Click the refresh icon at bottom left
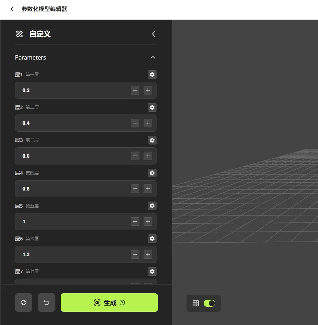This screenshot has width=318, height=325. [23, 302]
